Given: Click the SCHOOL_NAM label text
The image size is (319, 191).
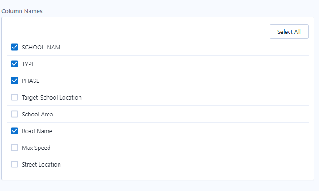Looking at the screenshot, I should 41,48.
